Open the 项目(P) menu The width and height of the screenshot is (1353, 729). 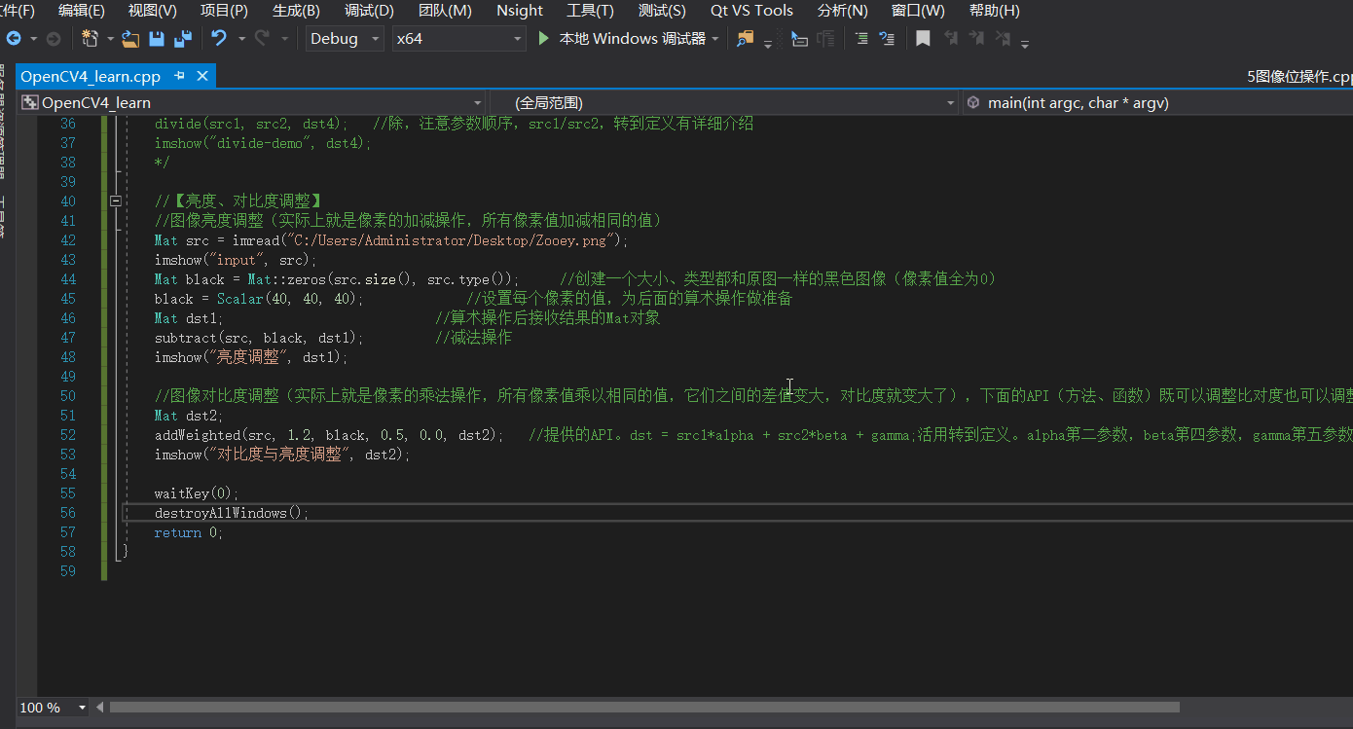click(224, 11)
